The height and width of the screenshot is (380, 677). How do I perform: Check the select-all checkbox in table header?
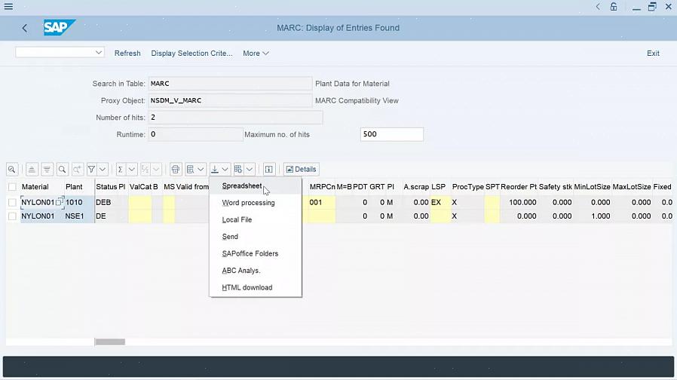click(12, 187)
